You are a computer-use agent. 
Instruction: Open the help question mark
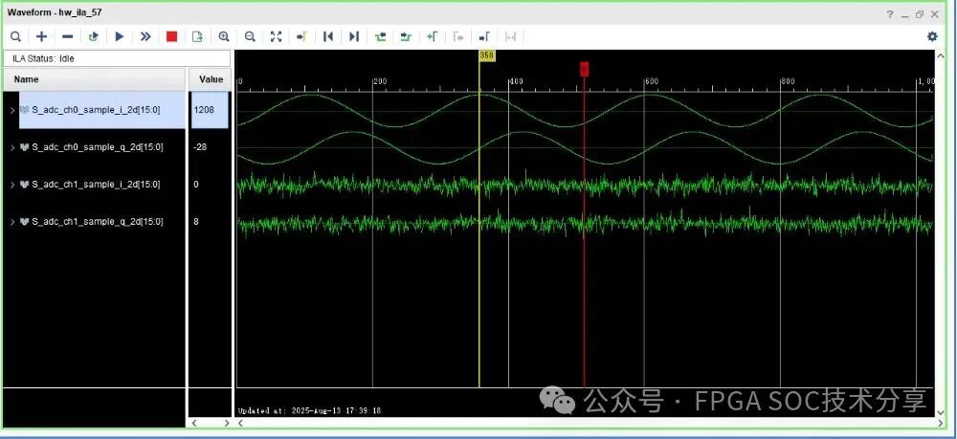(890, 14)
